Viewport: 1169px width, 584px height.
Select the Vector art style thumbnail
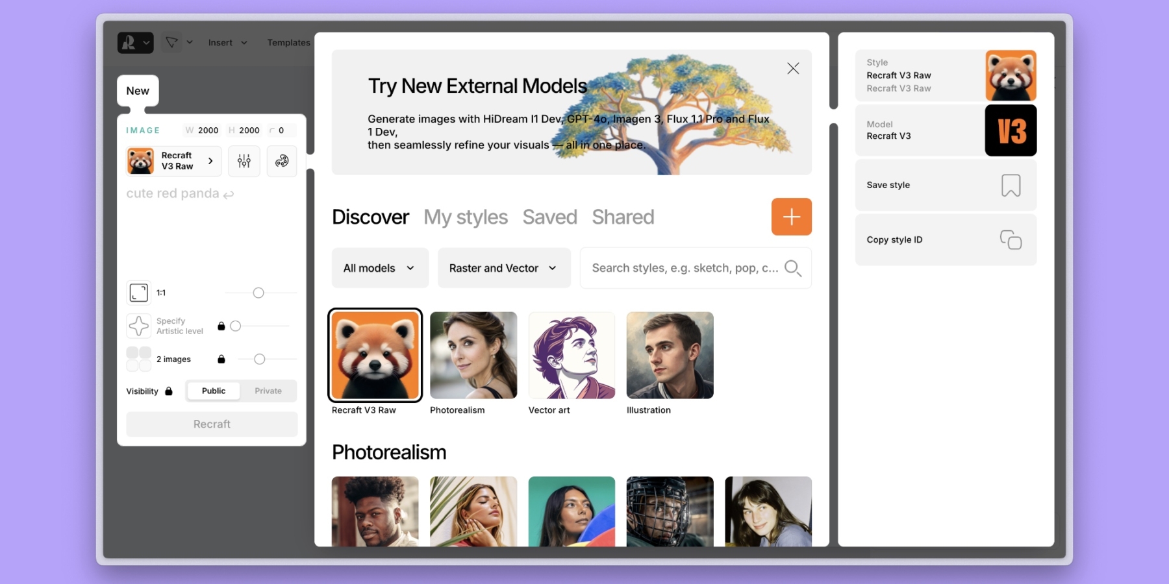pos(572,356)
